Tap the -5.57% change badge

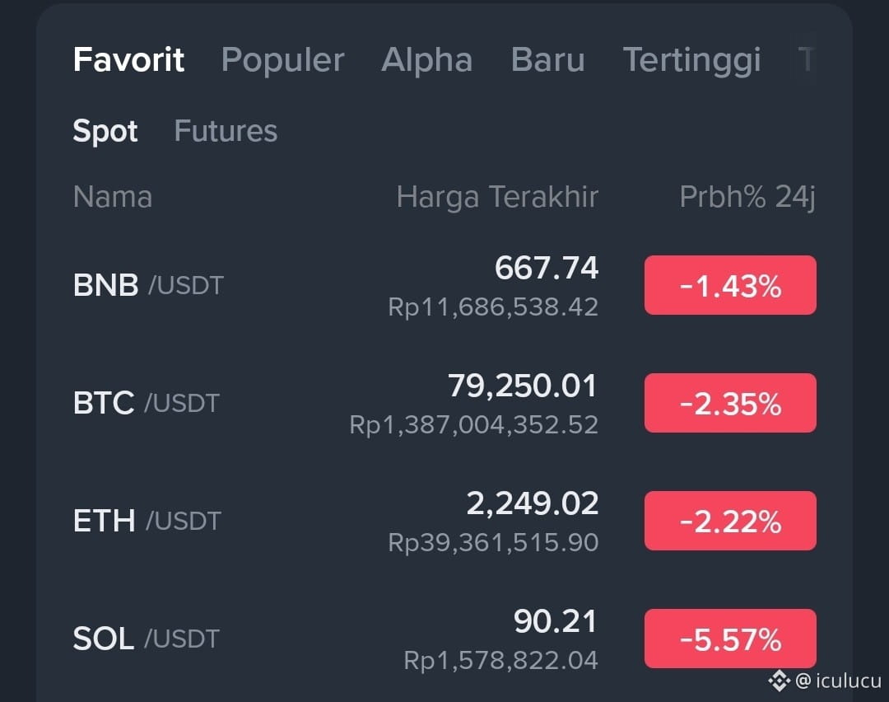pyautogui.click(x=730, y=639)
